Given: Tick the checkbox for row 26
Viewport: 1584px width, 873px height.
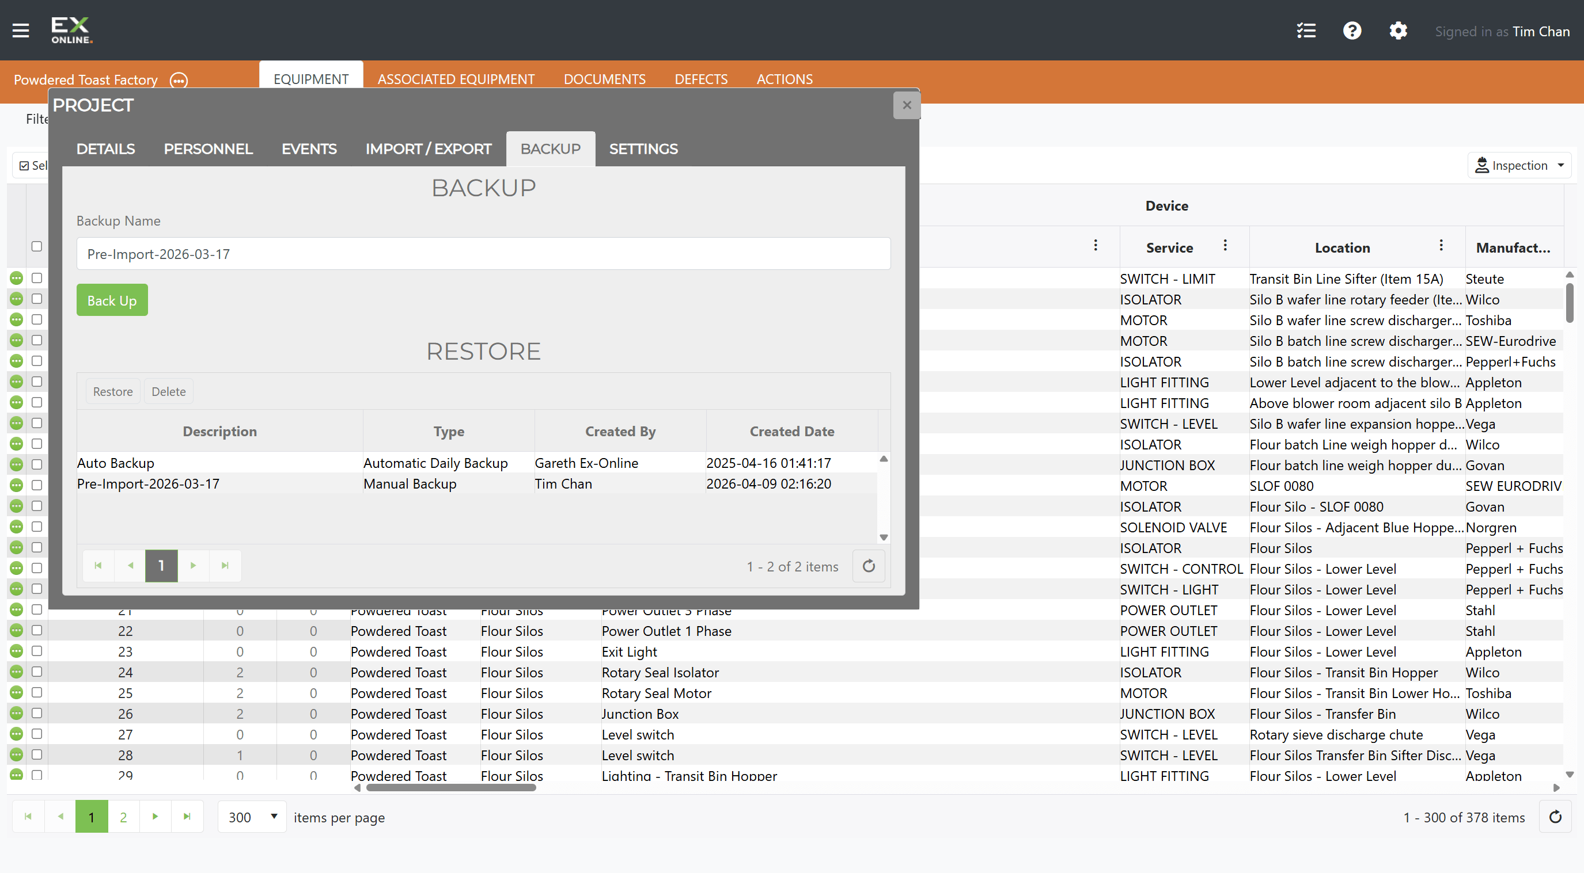Looking at the screenshot, I should click(x=37, y=712).
